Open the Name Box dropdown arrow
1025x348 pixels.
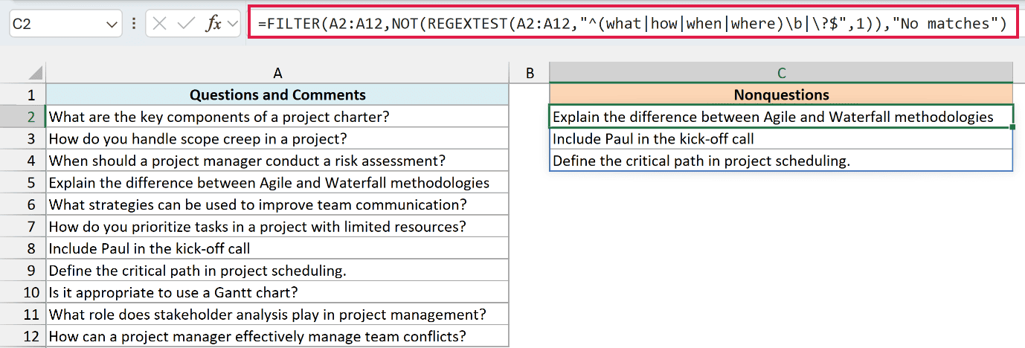tap(112, 24)
